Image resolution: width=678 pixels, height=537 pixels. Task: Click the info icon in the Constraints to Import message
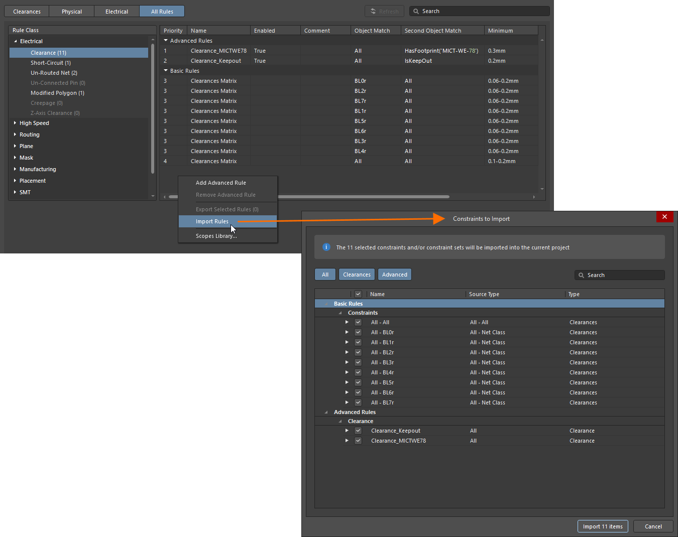point(326,247)
